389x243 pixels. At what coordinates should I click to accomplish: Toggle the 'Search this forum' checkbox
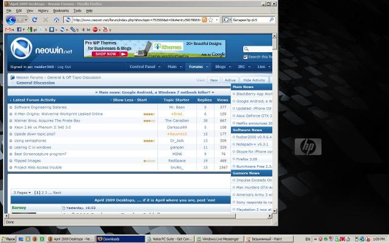tap(246, 56)
